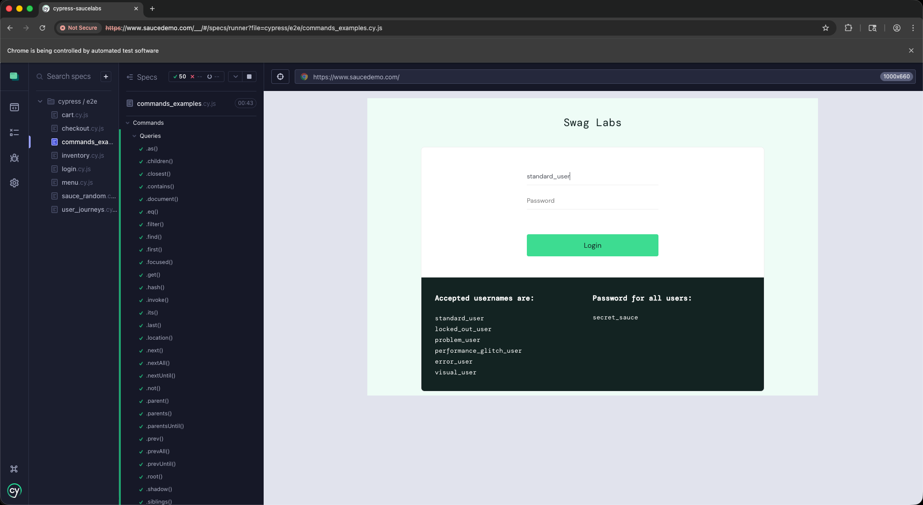Stop the running tests with square button
This screenshot has width=923, height=505.
click(x=248, y=77)
